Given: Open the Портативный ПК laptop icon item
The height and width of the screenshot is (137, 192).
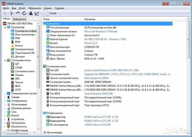Looking at the screenshot, I should pos(13,53).
